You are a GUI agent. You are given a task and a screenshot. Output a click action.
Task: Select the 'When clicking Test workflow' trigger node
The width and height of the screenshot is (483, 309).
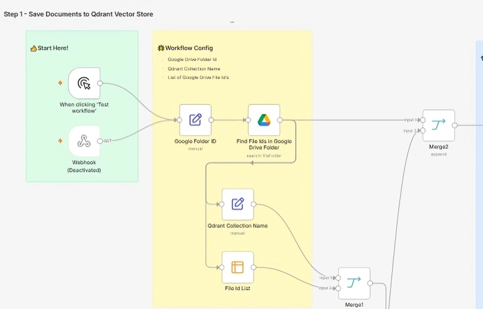84,83
